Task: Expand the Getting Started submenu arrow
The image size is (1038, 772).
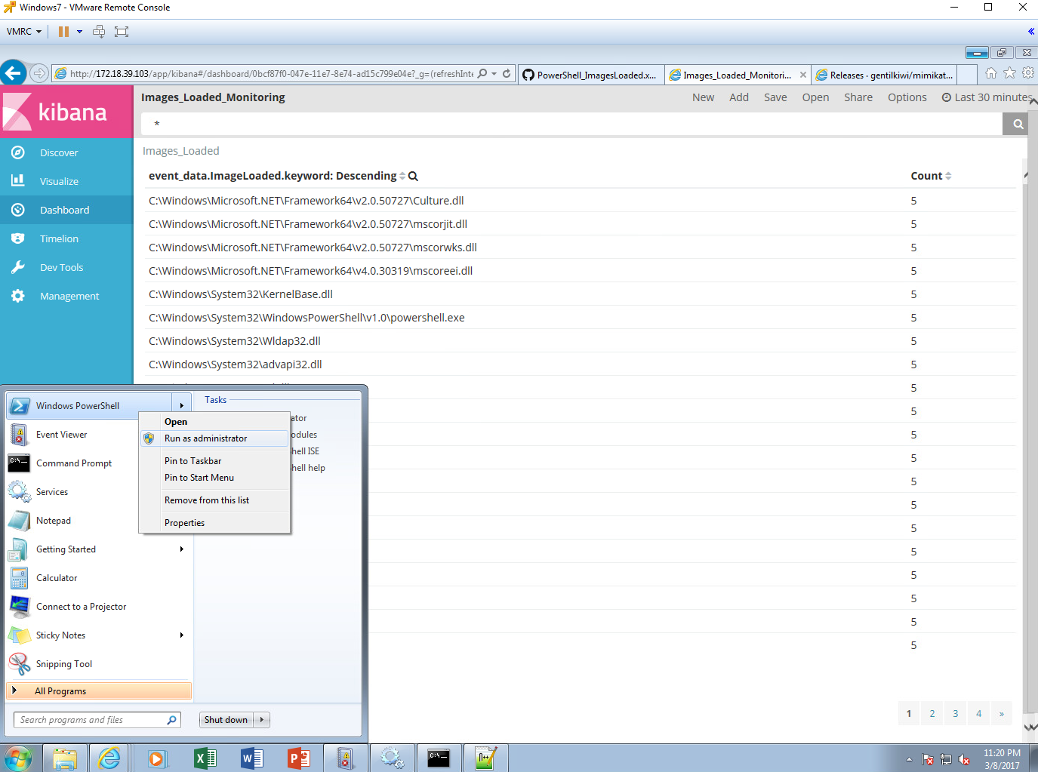Action: [x=182, y=549]
